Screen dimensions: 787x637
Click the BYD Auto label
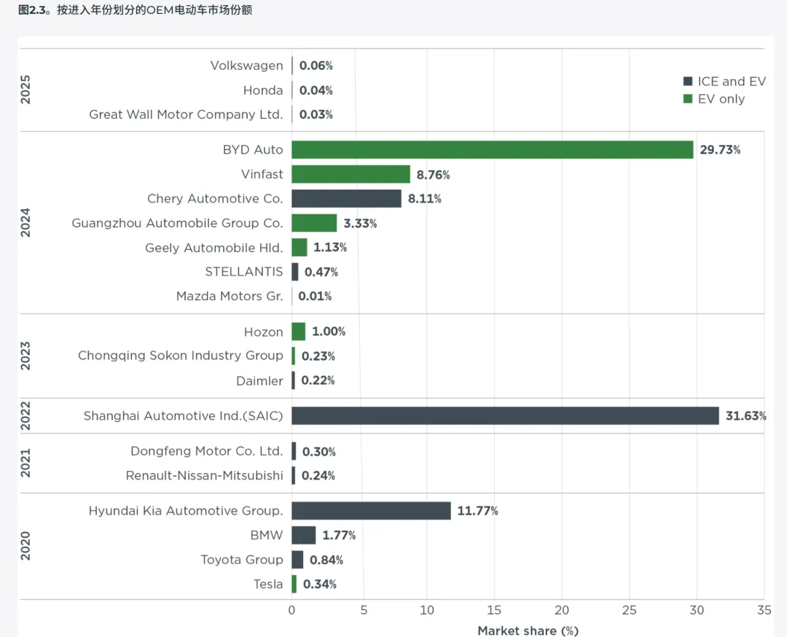tap(253, 149)
